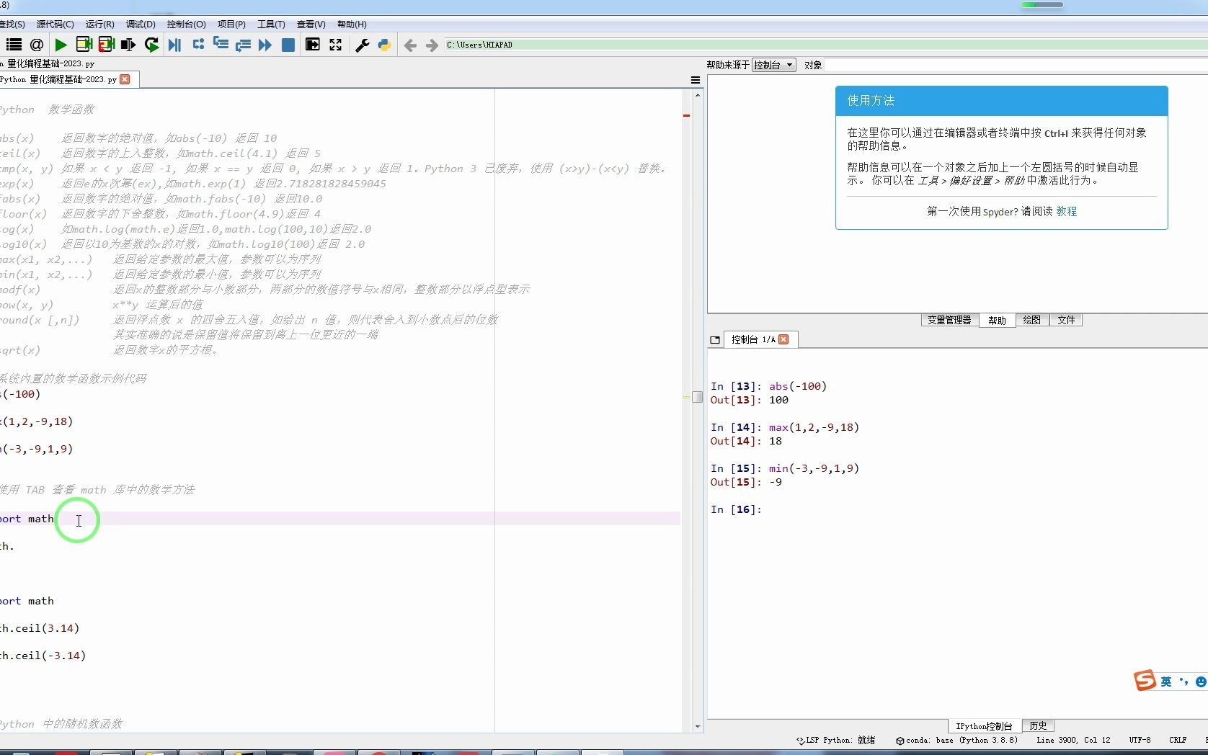Switch to the 帮助 pane tab
The width and height of the screenshot is (1208, 755).
(998, 321)
